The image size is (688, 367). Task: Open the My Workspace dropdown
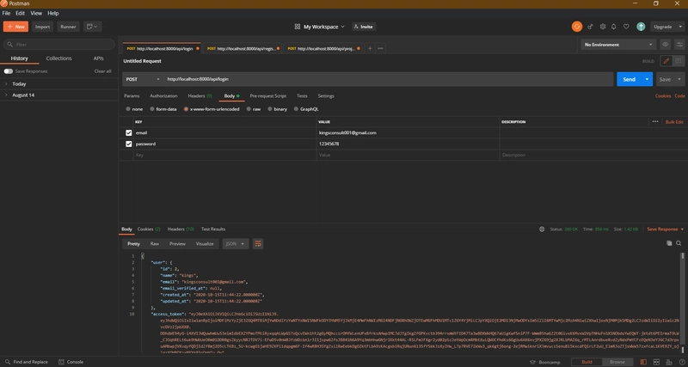pyautogui.click(x=324, y=27)
